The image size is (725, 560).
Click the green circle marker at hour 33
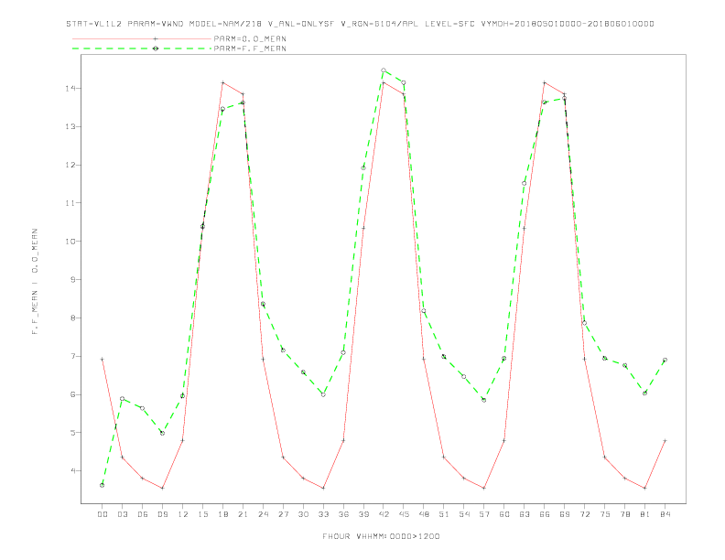323,394
